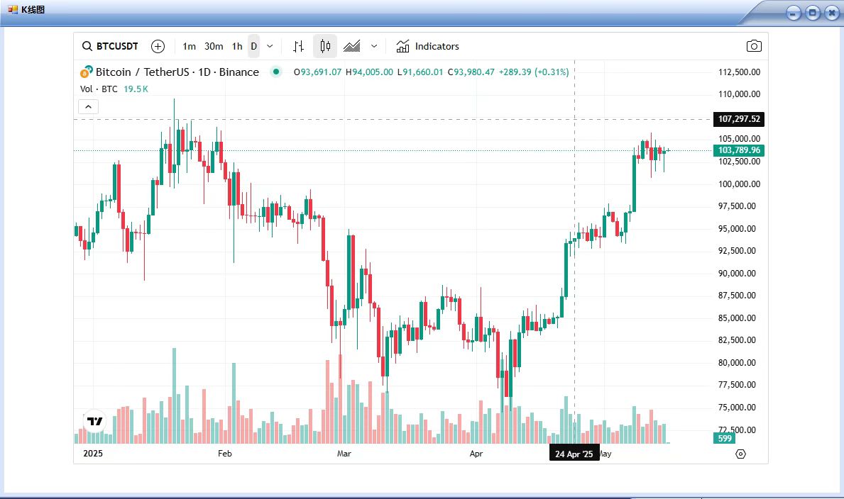Switch to the bars chart style
The image size is (844, 499).
[x=299, y=47]
